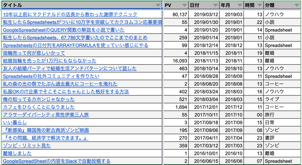Select the PV value 1,694
The width and height of the screenshot is (302, 165).
[176, 107]
